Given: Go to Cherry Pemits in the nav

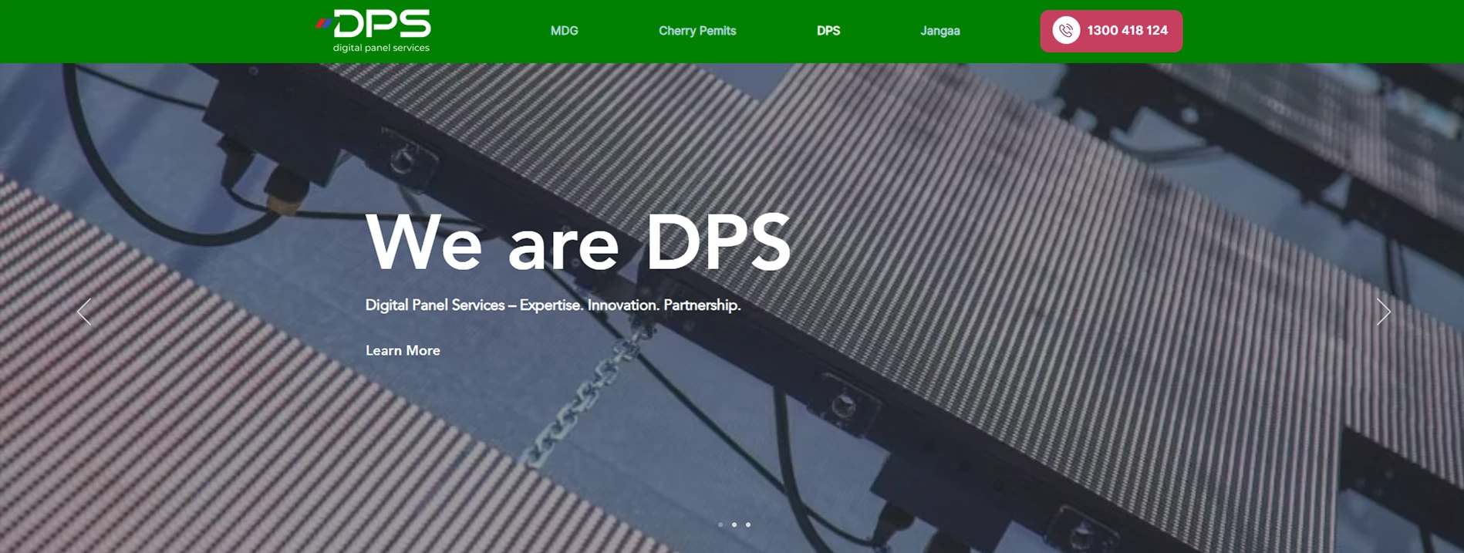Looking at the screenshot, I should 697,31.
